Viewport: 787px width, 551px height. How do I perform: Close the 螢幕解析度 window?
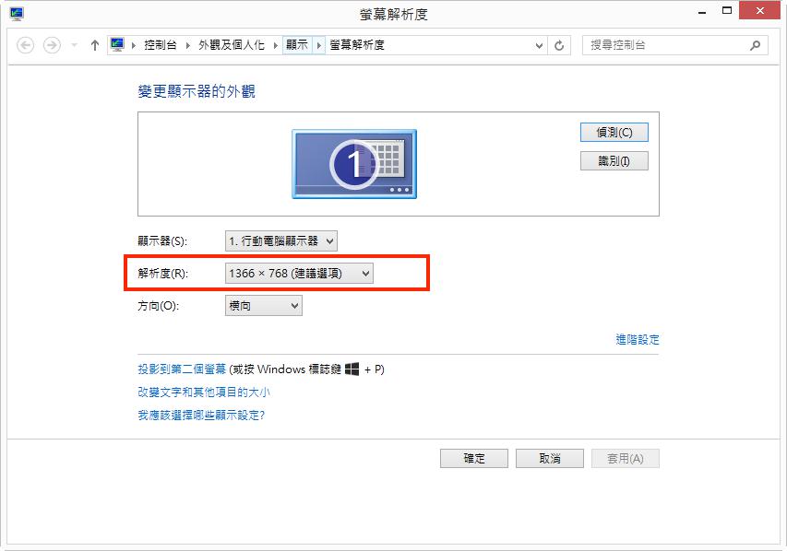click(760, 10)
